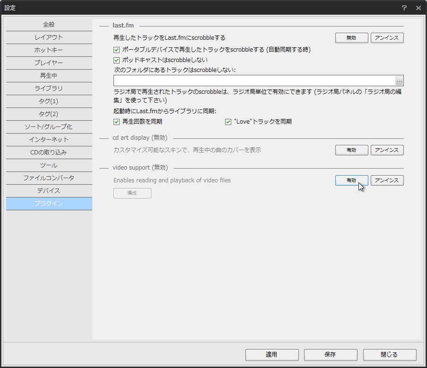The height and width of the screenshot is (368, 427).
Task: Switch to CDの取り込み settings
Action: [49, 152]
